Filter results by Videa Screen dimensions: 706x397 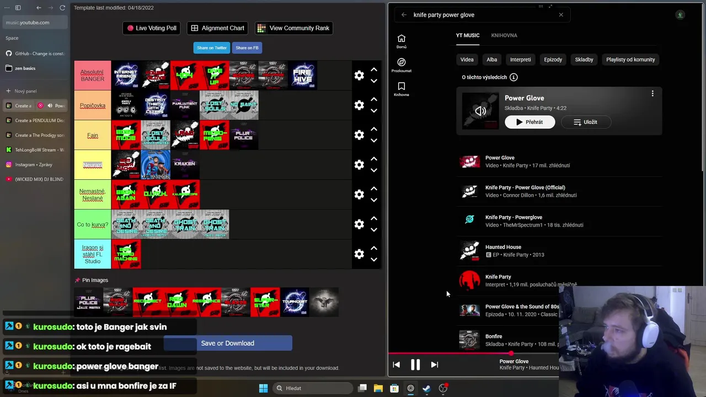[467, 60]
